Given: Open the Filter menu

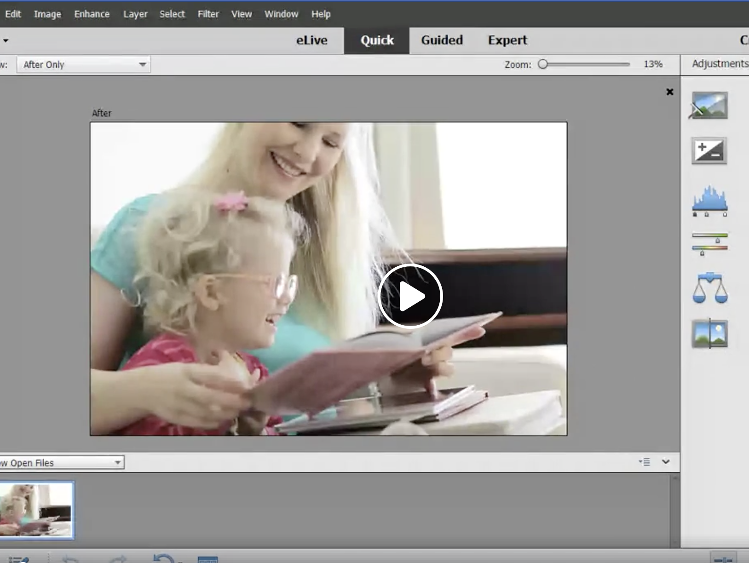Looking at the screenshot, I should click(208, 14).
